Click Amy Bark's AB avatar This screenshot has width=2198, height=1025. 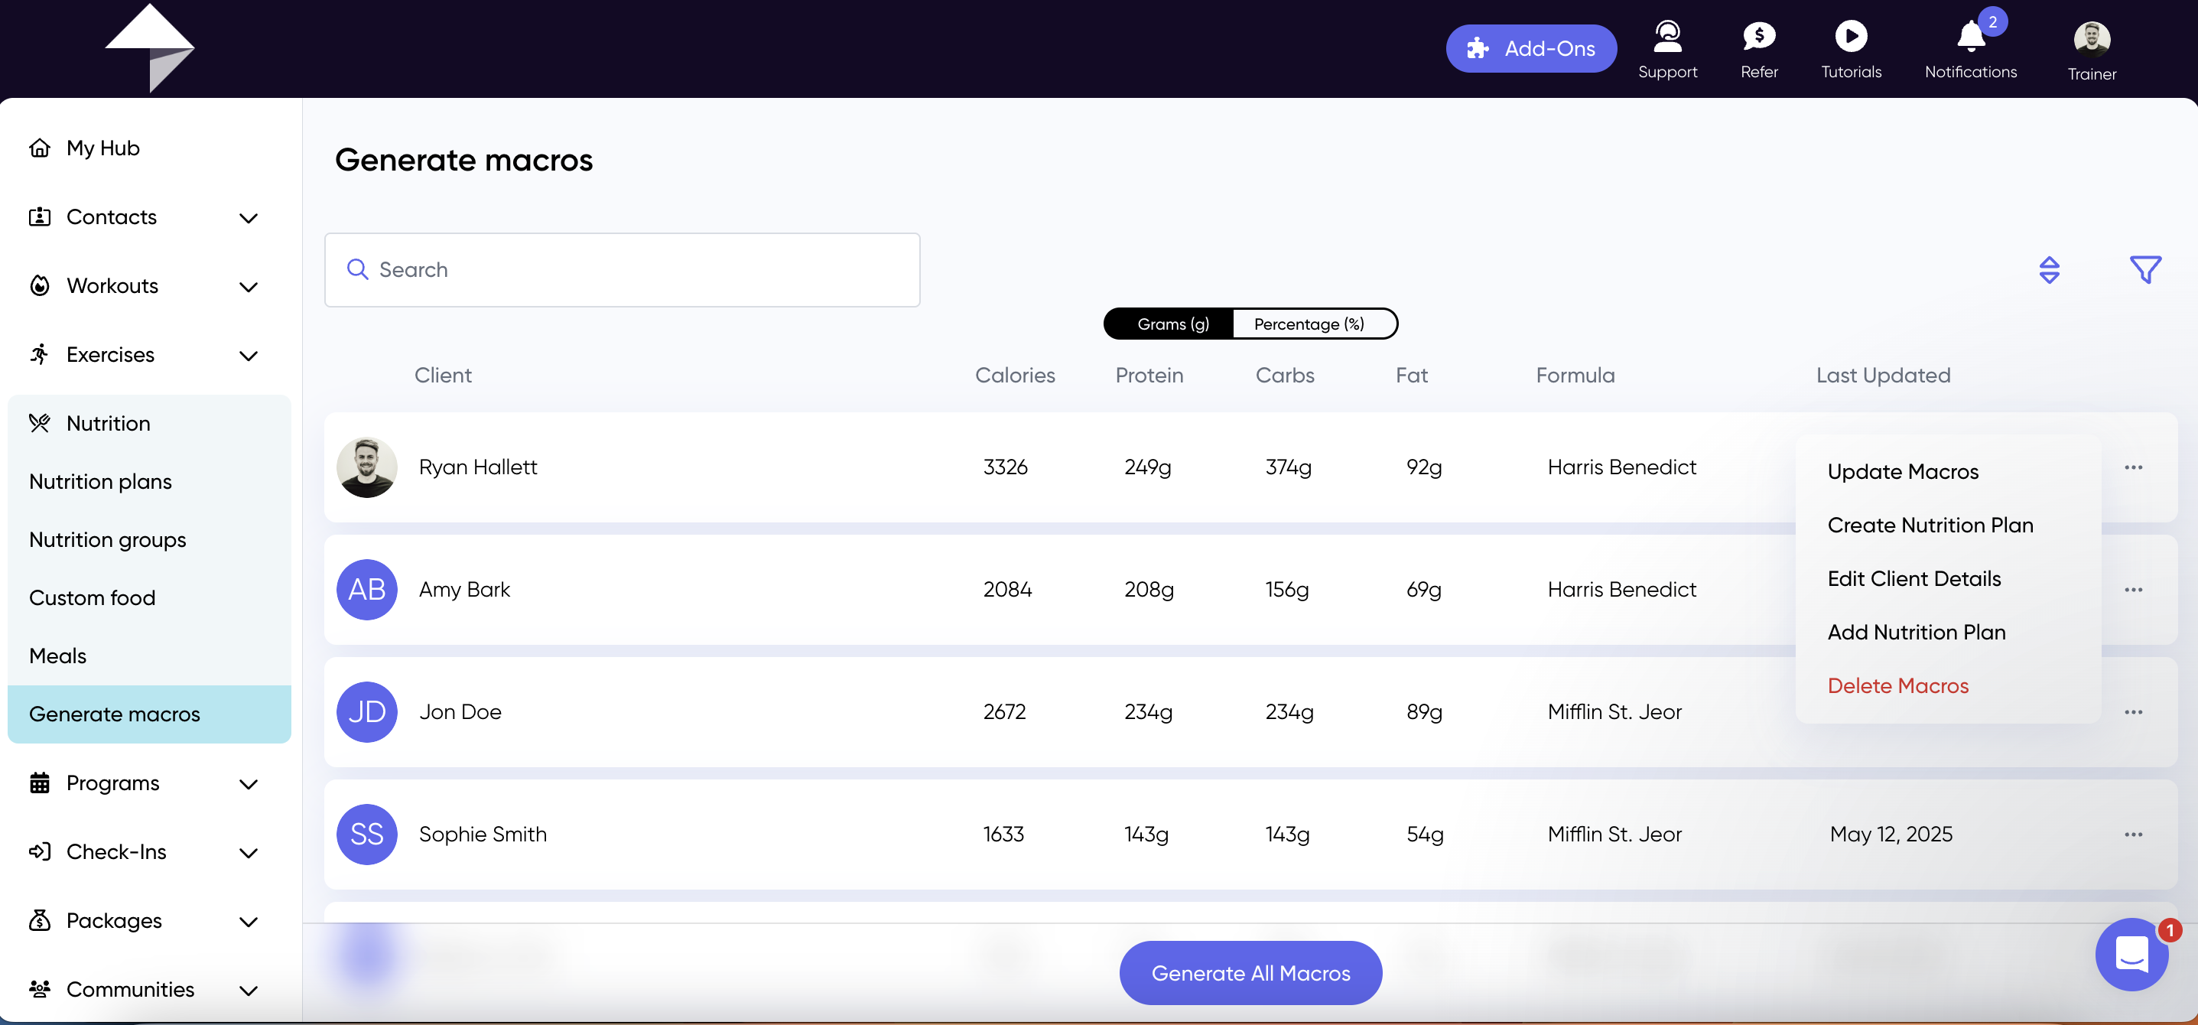coord(367,590)
